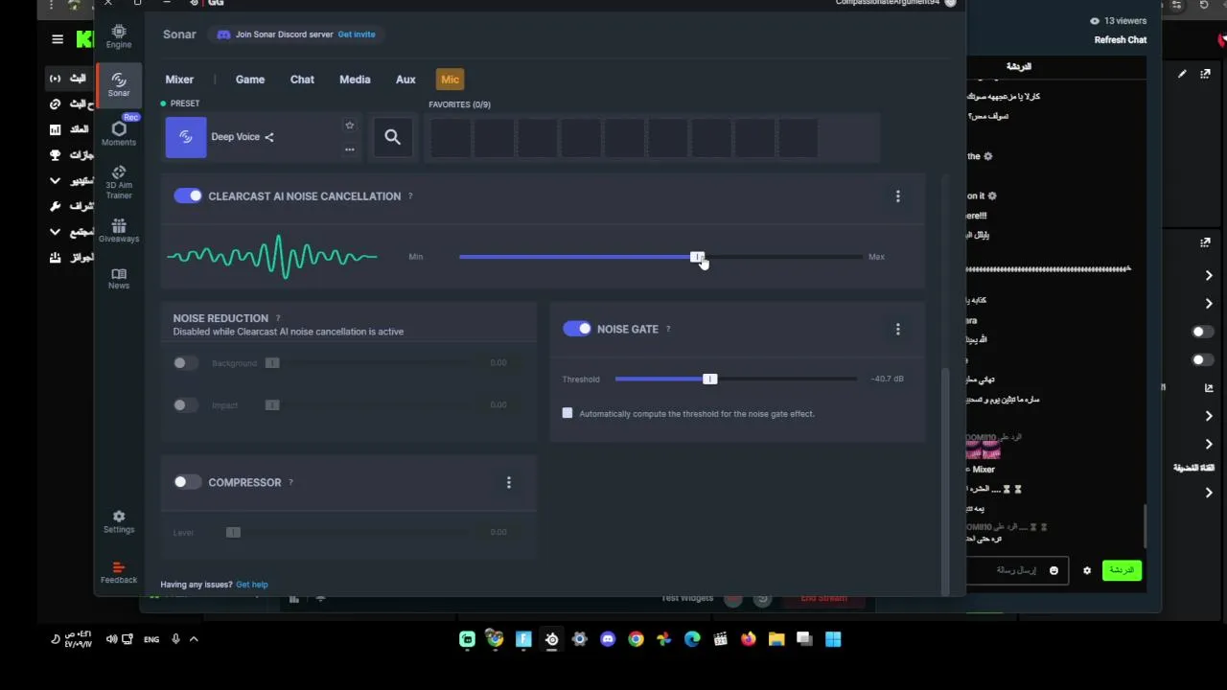1227x690 pixels.
Task: Show help for Compressor
Action: [290, 482]
